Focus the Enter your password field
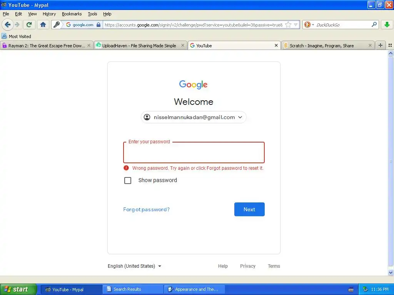The image size is (394, 295). [x=194, y=152]
